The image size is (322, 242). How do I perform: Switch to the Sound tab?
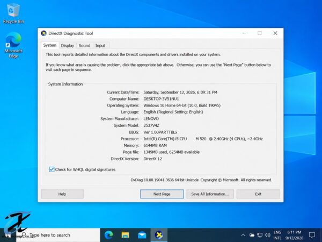[x=84, y=46]
